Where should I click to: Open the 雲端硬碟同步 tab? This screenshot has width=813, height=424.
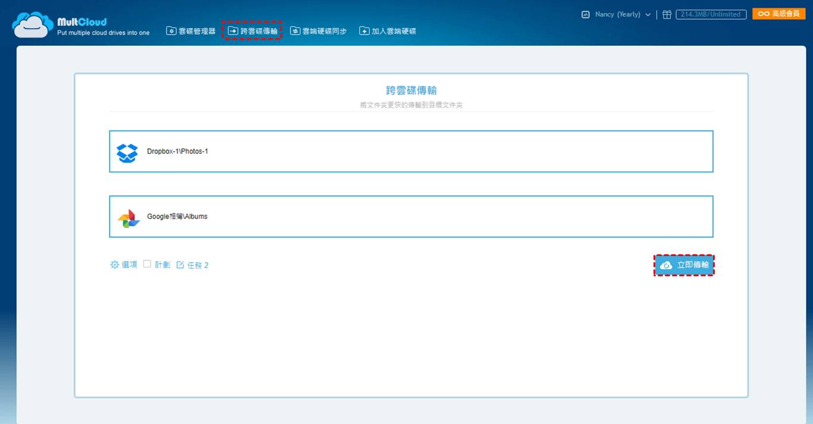pyautogui.click(x=318, y=31)
